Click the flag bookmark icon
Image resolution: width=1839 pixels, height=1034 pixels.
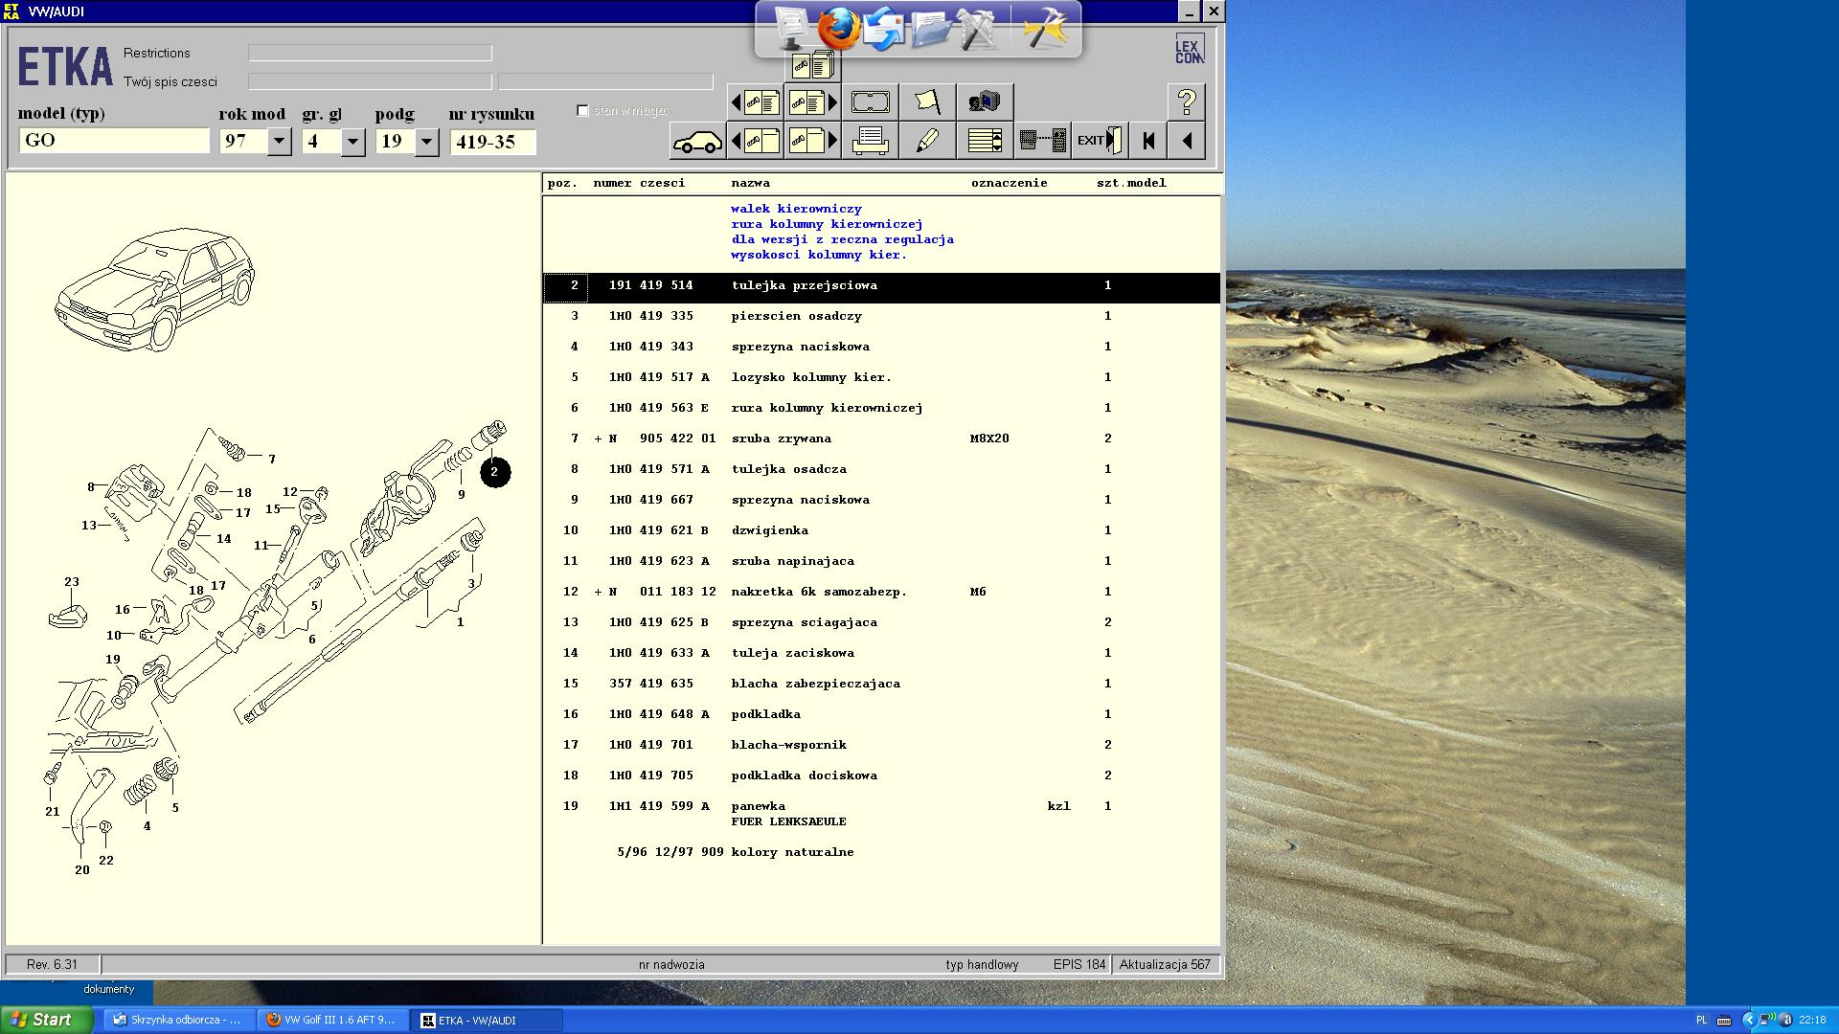926,101
